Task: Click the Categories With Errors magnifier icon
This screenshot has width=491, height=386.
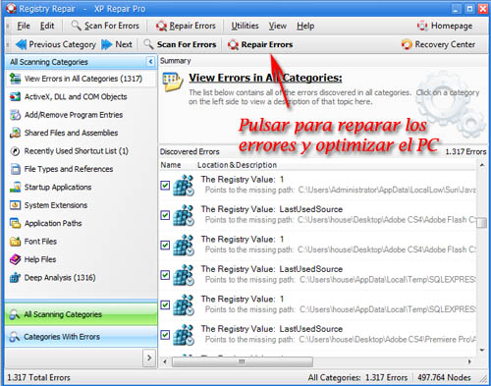Action: 15,337
